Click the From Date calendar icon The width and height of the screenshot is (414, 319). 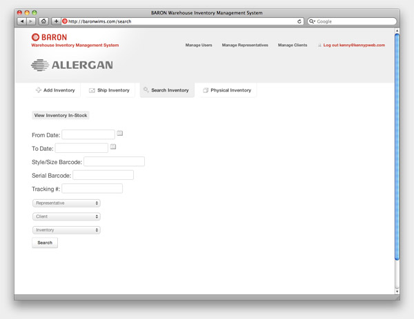tap(120, 133)
